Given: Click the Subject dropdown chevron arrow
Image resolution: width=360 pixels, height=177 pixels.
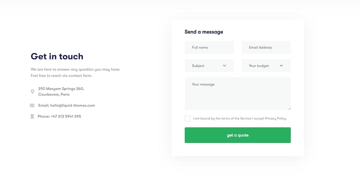Looking at the screenshot, I should pyautogui.click(x=224, y=66).
